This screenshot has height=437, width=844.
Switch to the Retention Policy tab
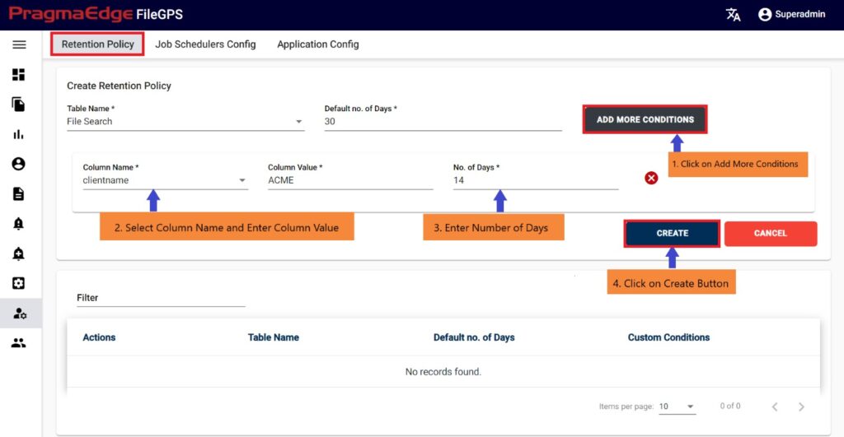(97, 44)
